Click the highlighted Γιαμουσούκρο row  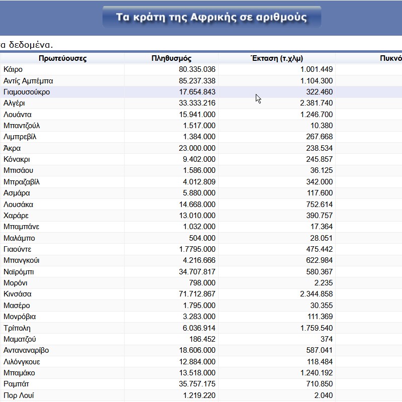[201, 92]
